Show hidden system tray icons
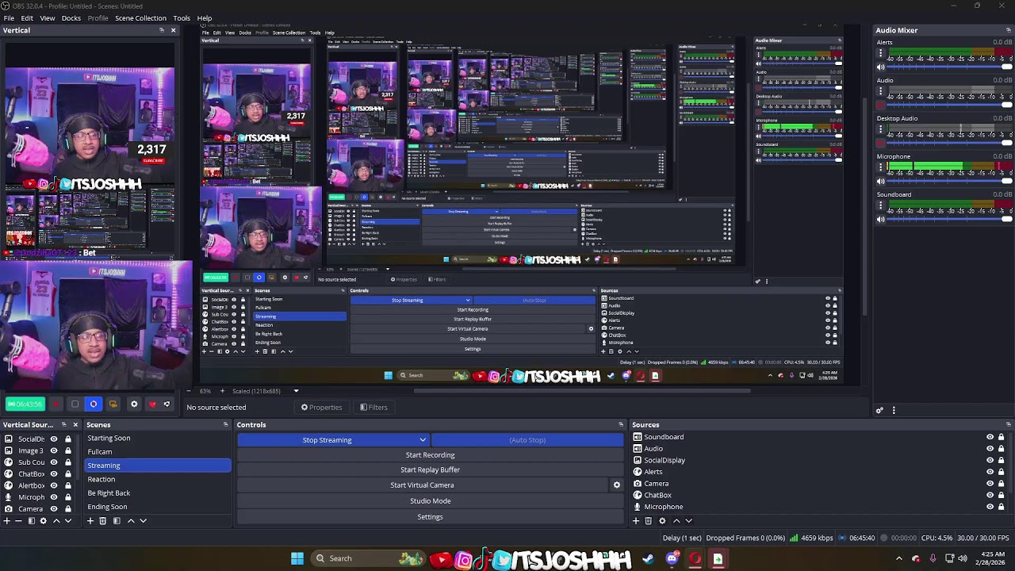1015x571 pixels. 898,558
